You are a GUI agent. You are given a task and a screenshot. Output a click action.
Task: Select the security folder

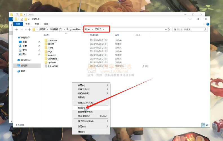click(x=52, y=55)
